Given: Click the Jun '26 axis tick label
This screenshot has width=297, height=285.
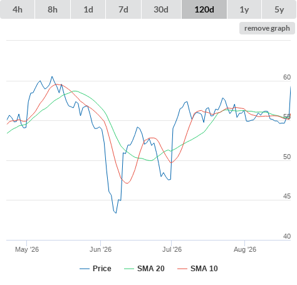Looking at the screenshot, I should [x=100, y=249].
